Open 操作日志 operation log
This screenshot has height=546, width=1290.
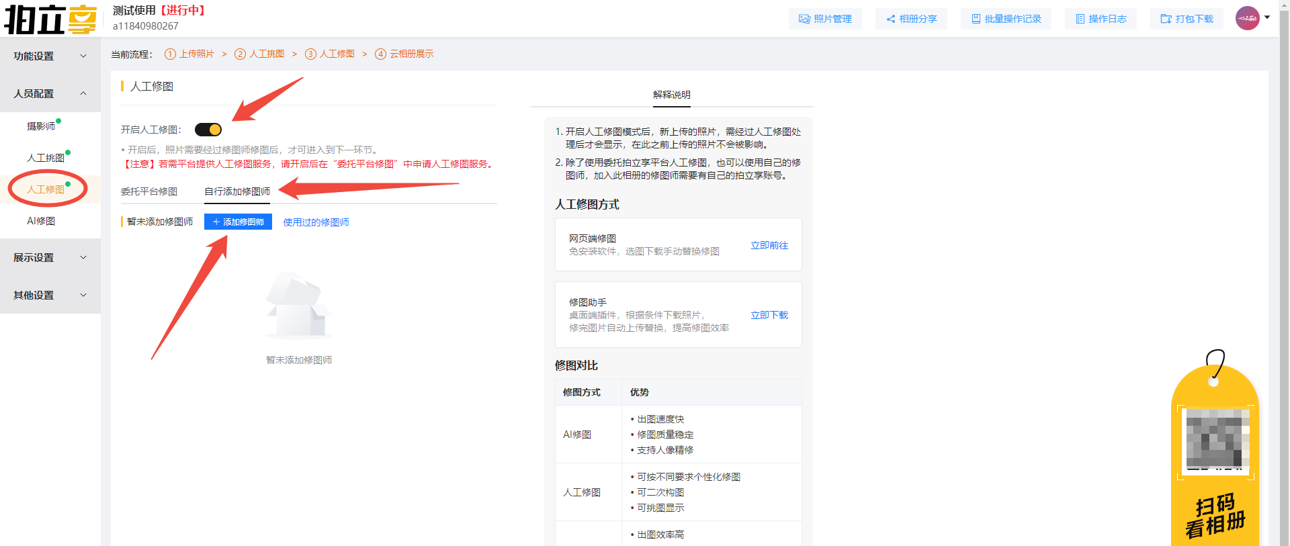tap(1101, 19)
